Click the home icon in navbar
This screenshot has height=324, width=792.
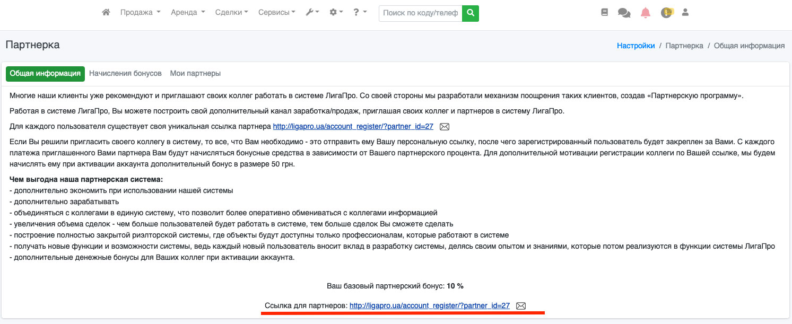click(106, 13)
